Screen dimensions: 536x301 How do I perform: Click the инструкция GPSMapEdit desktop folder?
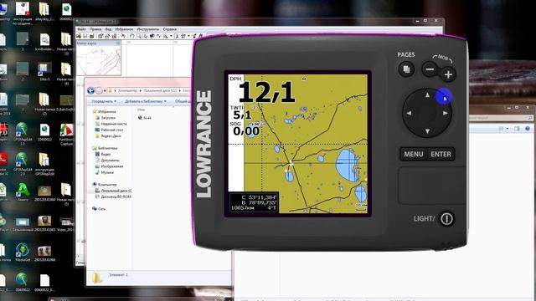44,164
